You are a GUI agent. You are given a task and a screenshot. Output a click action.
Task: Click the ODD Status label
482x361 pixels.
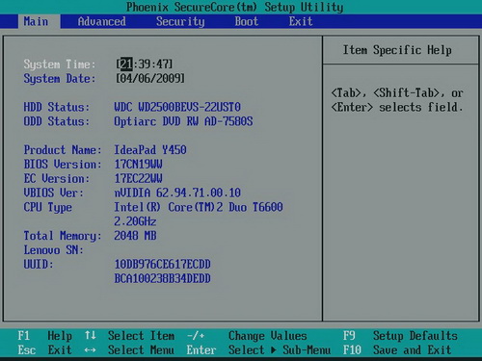click(57, 121)
